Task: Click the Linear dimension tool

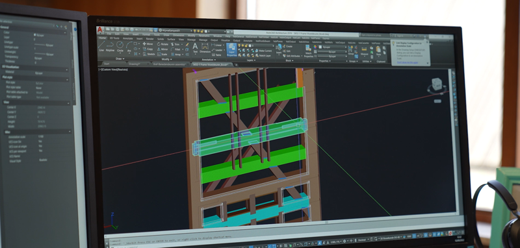Action: [x=217, y=45]
